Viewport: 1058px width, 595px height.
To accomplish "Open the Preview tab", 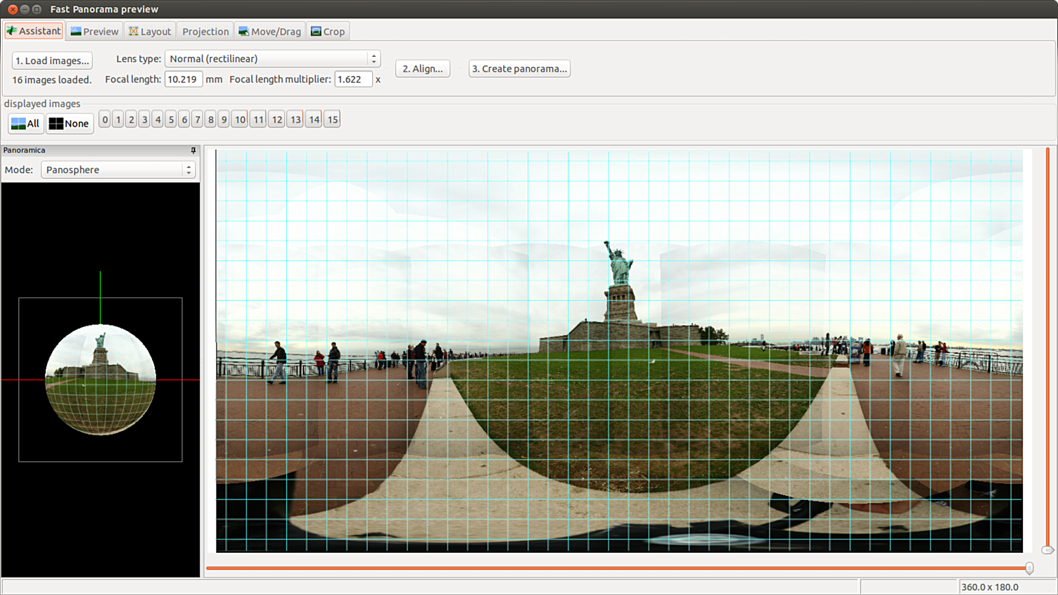I will click(x=94, y=32).
